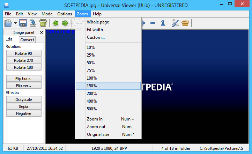Viewport: 252px width, 154px height.
Task: Click the Rotate 90 button
Action: [x=24, y=53]
